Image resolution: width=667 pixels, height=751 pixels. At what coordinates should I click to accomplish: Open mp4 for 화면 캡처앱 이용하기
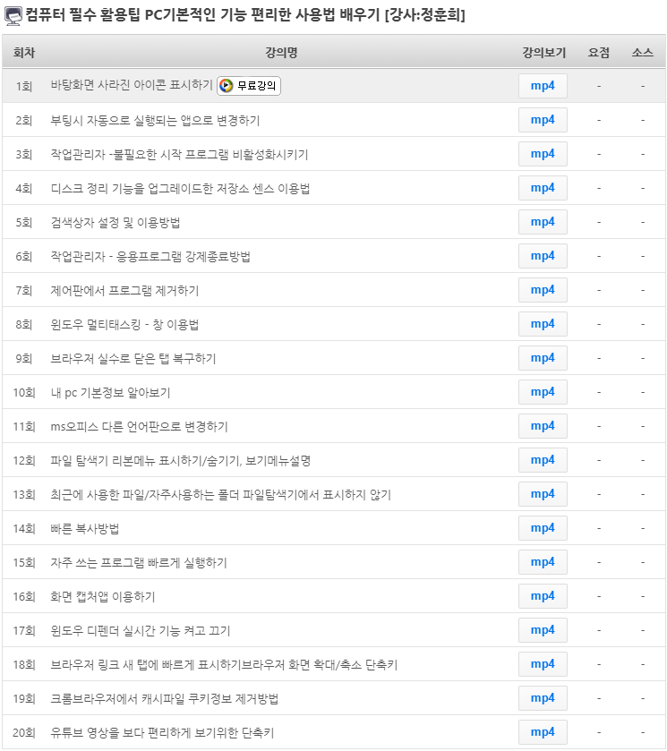coord(543,596)
